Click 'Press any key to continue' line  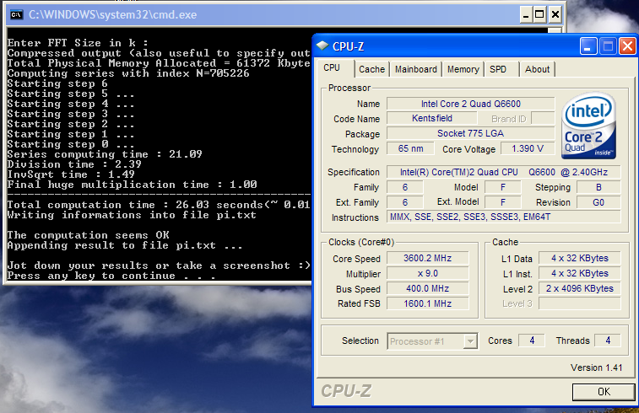tap(111, 276)
